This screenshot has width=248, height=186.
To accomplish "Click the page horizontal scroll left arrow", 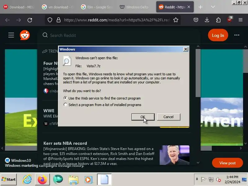I will pyautogui.click(x=2, y=148).
